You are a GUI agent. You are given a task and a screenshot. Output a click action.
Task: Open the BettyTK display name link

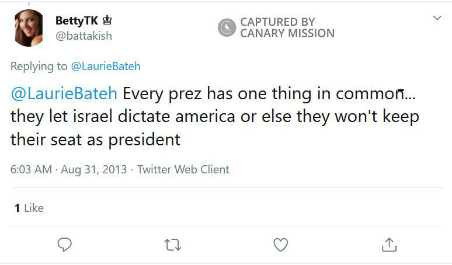pyautogui.click(x=77, y=20)
